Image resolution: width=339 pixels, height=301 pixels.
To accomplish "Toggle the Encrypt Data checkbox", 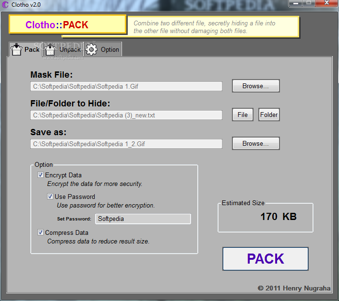I will click(40, 175).
